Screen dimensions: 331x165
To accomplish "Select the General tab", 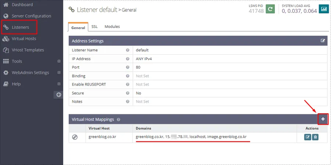I will pos(78,27).
